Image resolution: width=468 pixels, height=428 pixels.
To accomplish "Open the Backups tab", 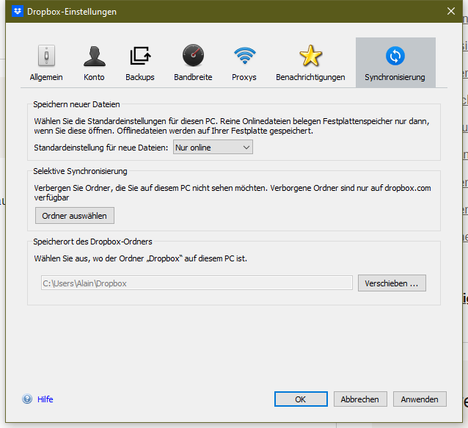I will click(139, 62).
